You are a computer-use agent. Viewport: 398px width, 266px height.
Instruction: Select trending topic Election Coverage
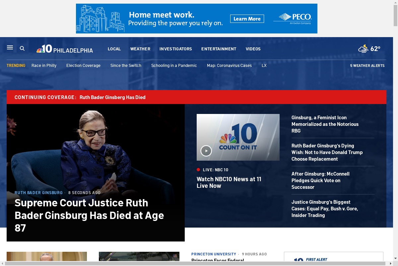pos(83,66)
